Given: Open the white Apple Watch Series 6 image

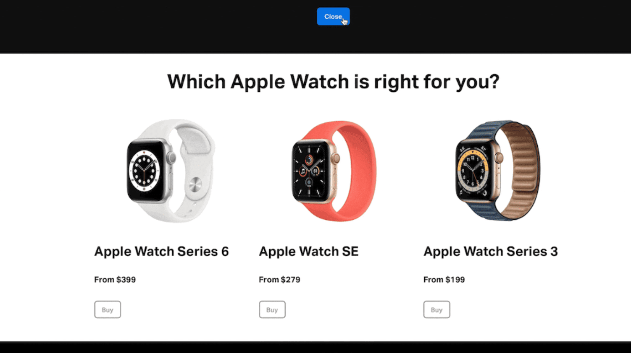Looking at the screenshot, I should click(171, 171).
